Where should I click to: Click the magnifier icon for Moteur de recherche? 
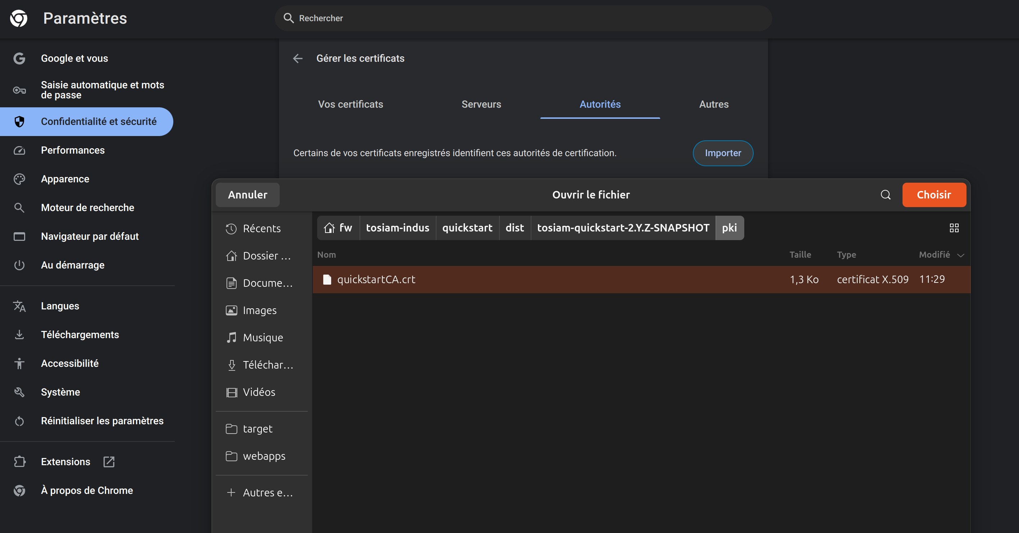(19, 208)
